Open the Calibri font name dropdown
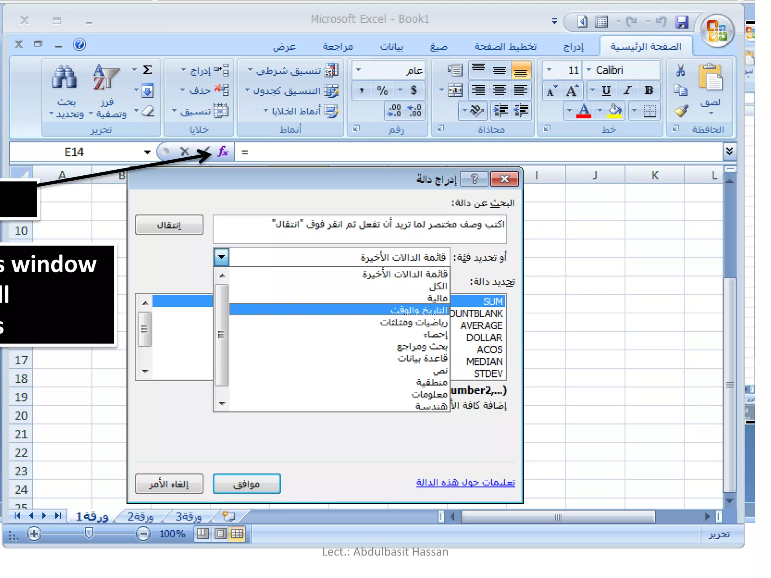 (x=589, y=70)
